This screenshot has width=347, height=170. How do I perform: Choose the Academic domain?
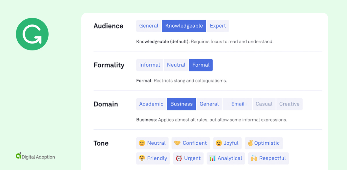pos(151,104)
